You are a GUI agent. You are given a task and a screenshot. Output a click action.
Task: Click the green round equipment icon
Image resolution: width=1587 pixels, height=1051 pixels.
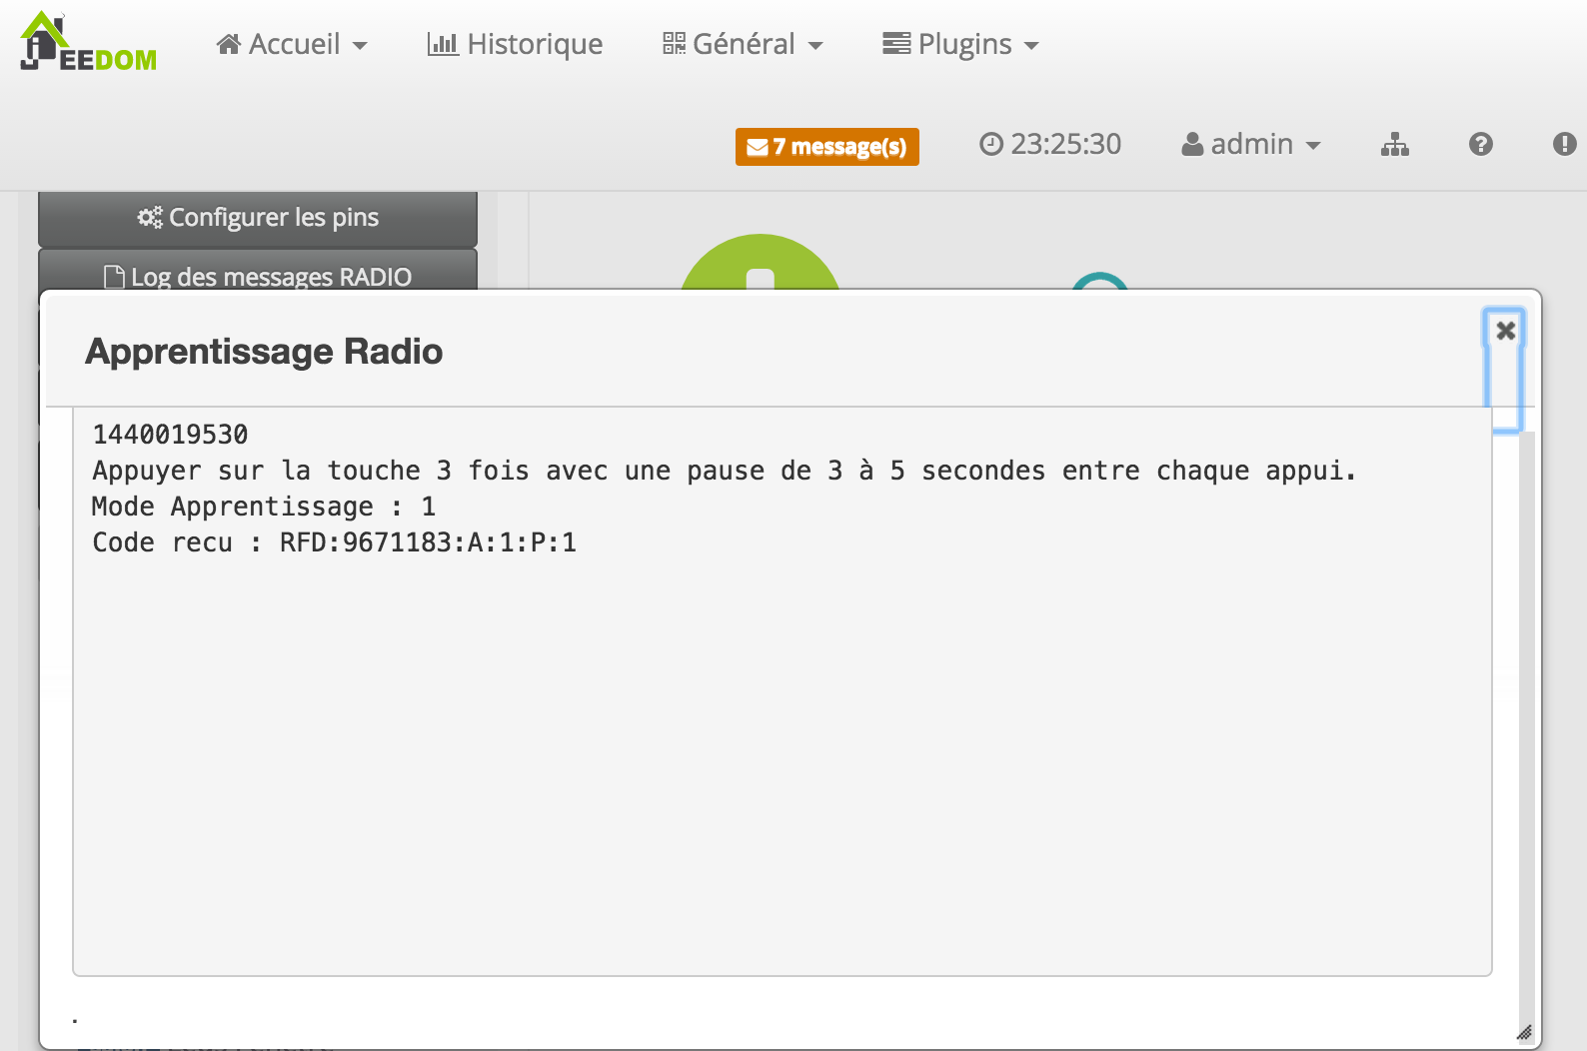coord(760,263)
